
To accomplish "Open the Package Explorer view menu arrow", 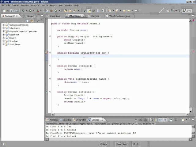I will tap(42, 20).
